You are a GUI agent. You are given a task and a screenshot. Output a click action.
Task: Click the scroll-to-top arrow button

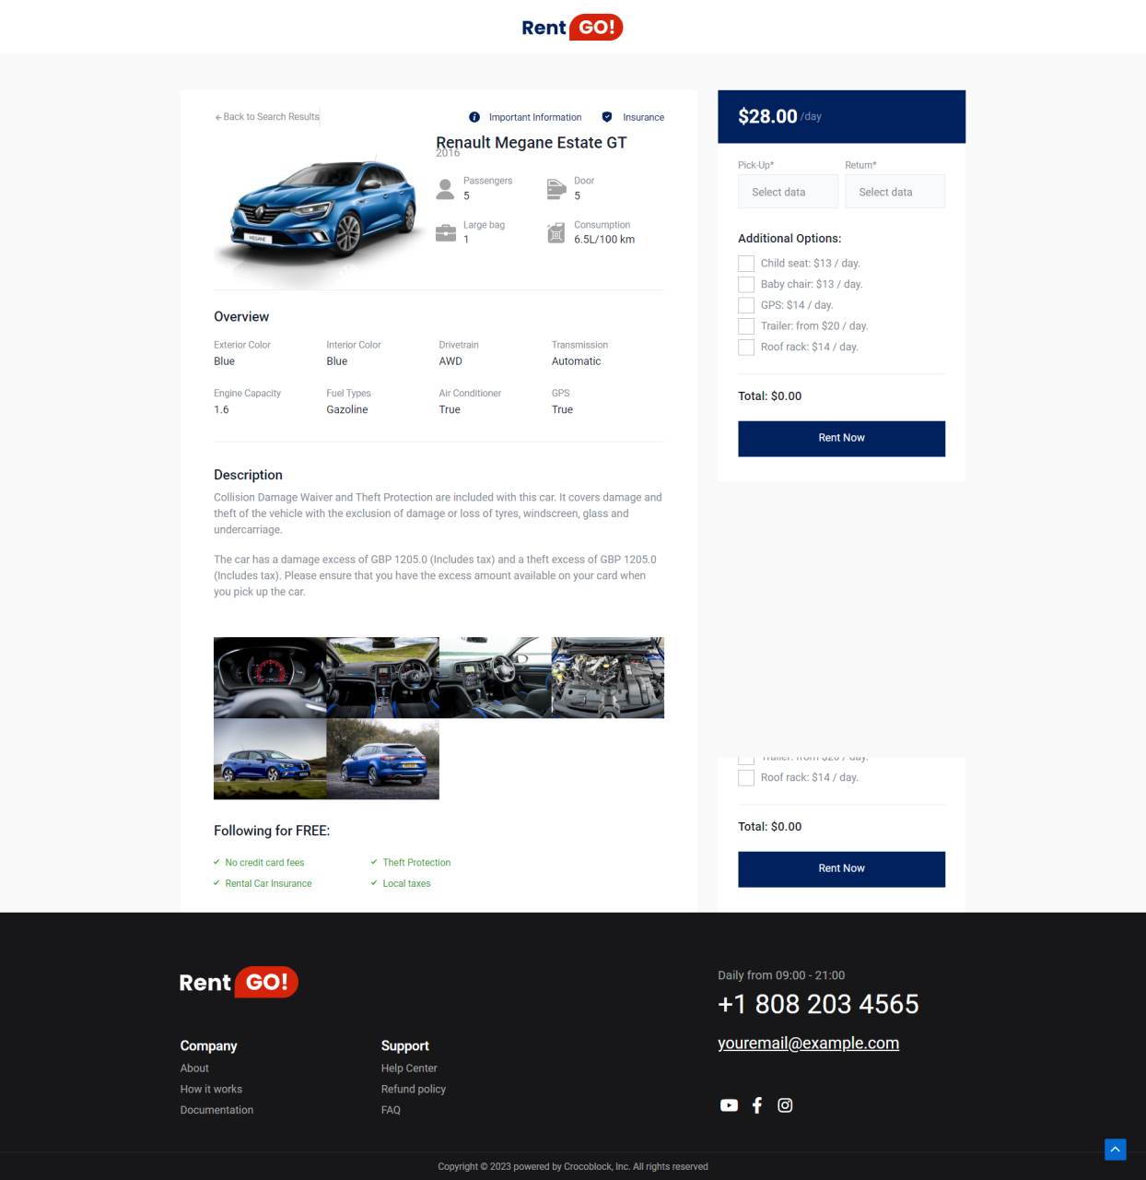coord(1115,1149)
